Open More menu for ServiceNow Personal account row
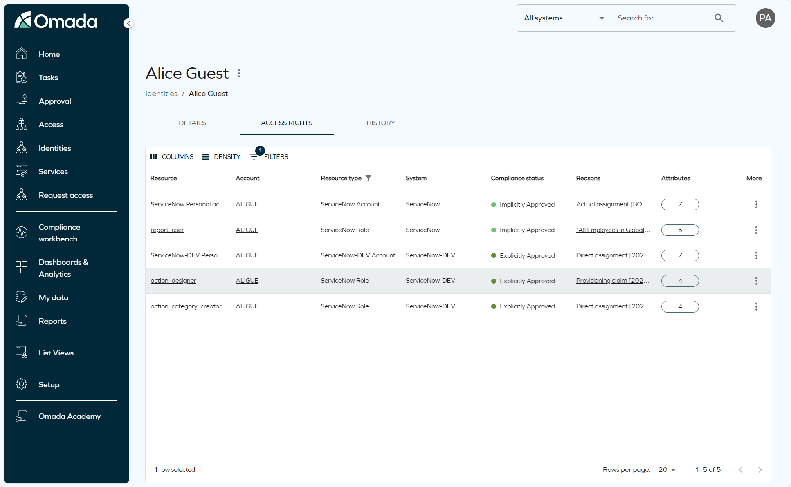The image size is (791, 487). pyautogui.click(x=756, y=204)
